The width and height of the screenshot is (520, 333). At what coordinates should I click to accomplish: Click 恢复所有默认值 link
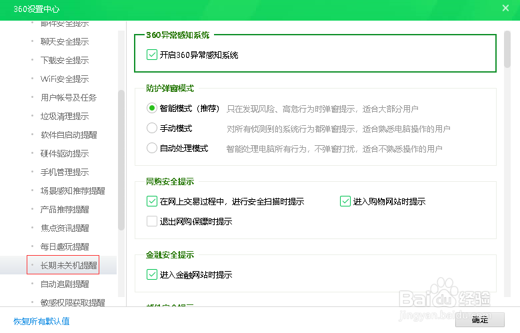coord(41,321)
